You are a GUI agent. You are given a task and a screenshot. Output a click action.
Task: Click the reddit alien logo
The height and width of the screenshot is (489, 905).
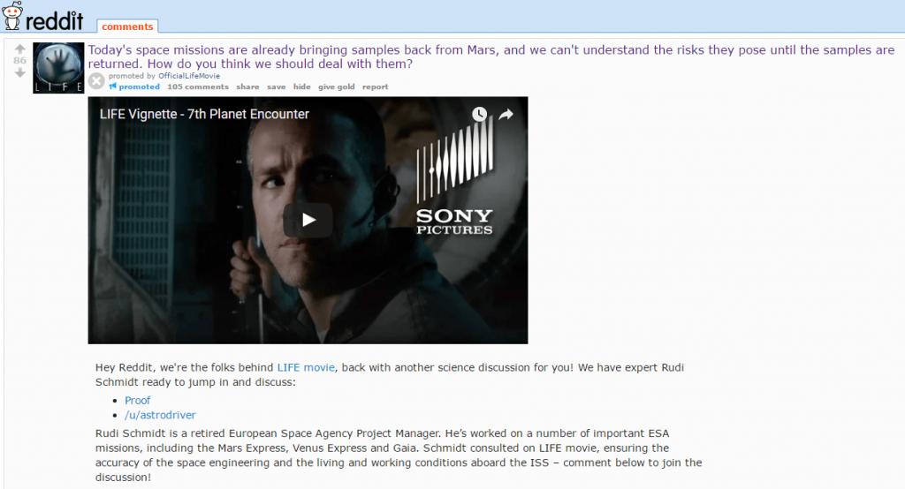click(x=12, y=16)
